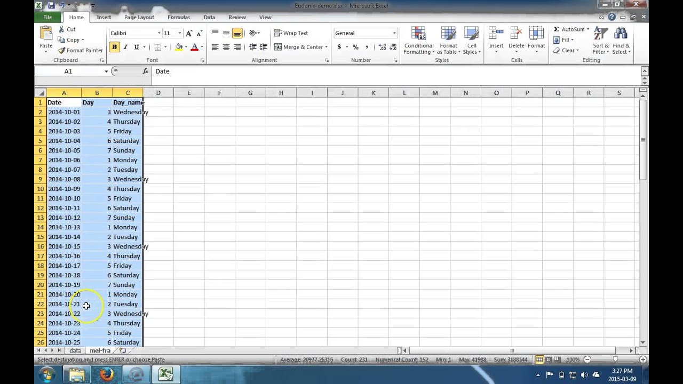This screenshot has width=683, height=384.
Task: Open the File tab
Action: pos(47,17)
